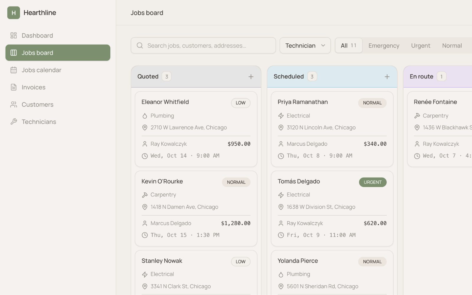Click the En route column heading
The image size is (472, 295).
pyautogui.click(x=422, y=77)
